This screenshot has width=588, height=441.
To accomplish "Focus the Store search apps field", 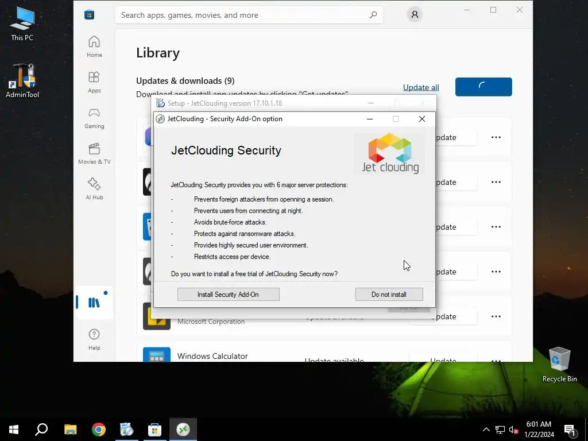I will pos(249,15).
